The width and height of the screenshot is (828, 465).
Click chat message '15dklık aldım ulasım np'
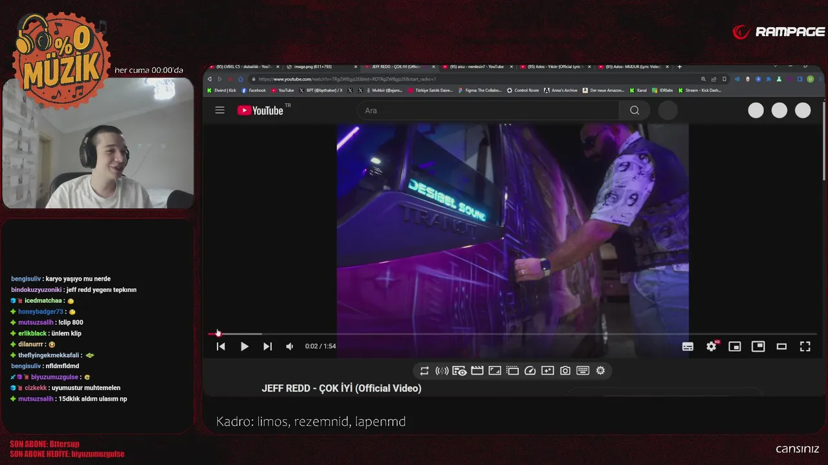(x=93, y=399)
